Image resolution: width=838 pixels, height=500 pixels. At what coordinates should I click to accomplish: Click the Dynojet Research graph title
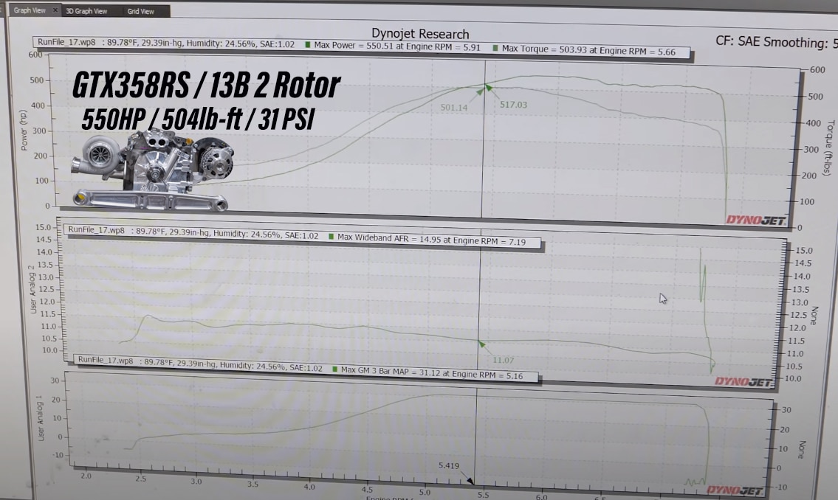click(x=419, y=33)
